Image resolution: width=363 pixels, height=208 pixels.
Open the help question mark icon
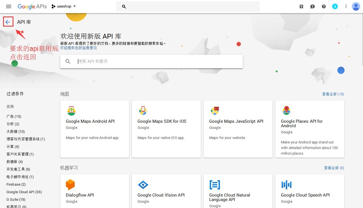324,6
